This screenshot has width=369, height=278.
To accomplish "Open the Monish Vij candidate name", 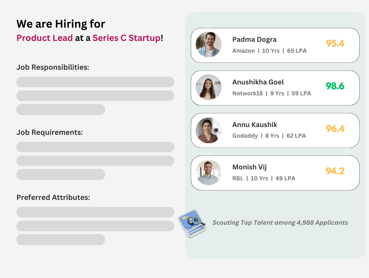I will 249,167.
